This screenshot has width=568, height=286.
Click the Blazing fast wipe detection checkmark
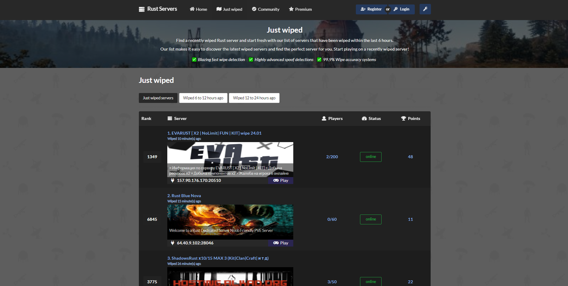[194, 60]
